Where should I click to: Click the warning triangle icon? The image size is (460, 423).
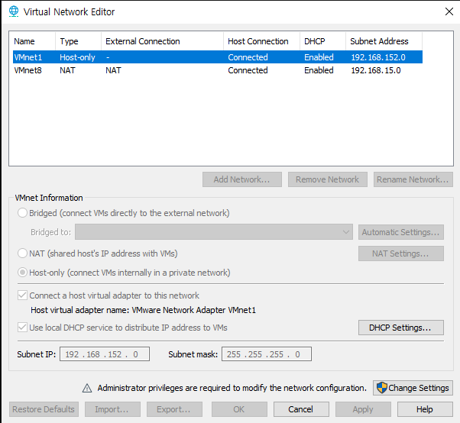click(x=87, y=388)
